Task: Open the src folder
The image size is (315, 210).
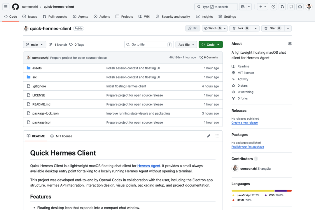Action: tap(34, 77)
